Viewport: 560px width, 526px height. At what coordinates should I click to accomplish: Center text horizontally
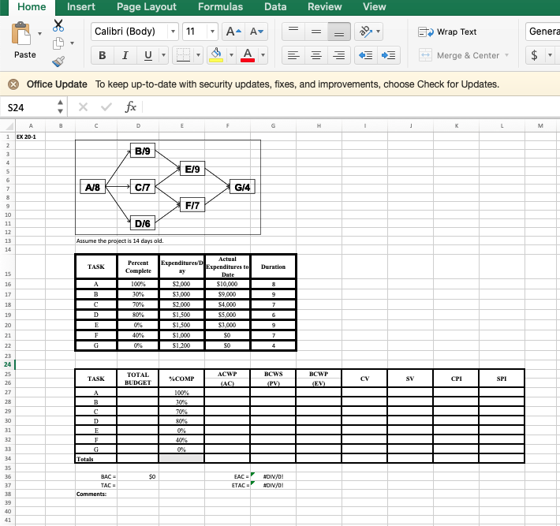(316, 55)
